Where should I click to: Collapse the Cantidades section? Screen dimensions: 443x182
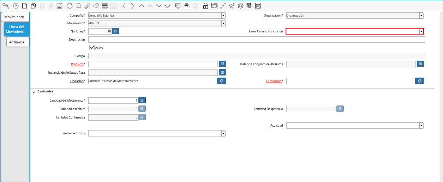coord(34,92)
